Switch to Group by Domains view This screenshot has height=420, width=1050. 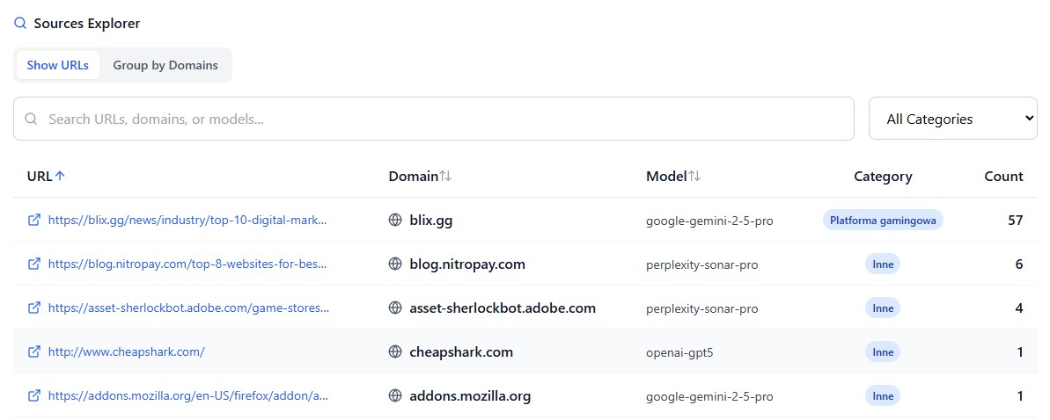coord(165,65)
